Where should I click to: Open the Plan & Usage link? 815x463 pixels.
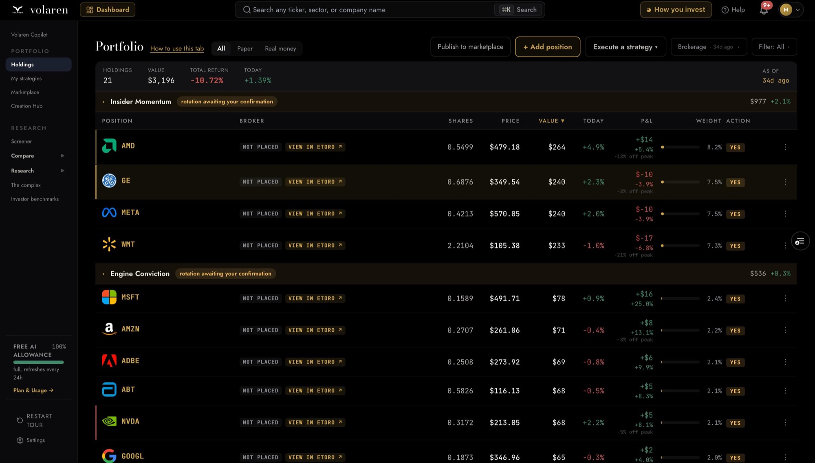[x=33, y=390]
